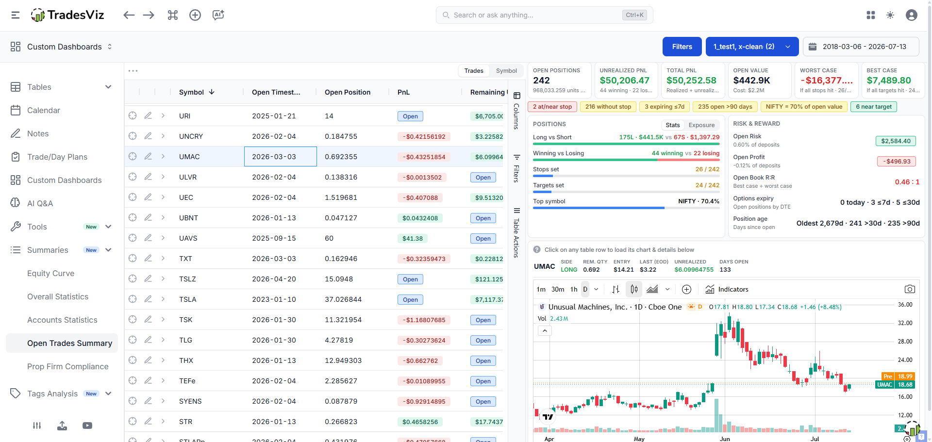This screenshot has width=932, height=442.
Task: Select the 2026-03-03 UMAC timestamp cell
Action: click(x=281, y=156)
